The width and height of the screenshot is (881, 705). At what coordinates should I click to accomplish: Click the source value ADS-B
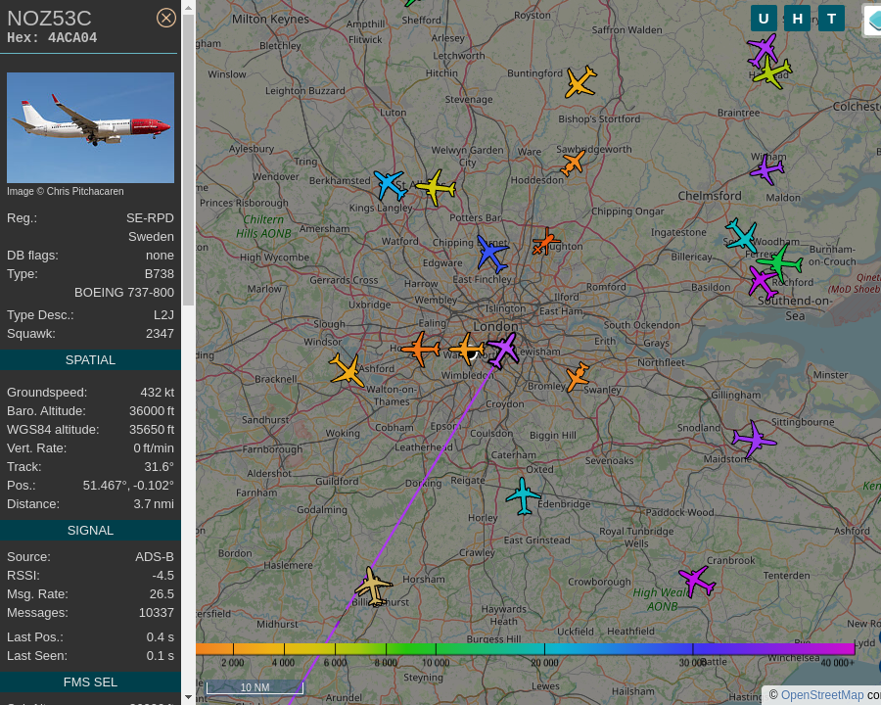tap(155, 556)
